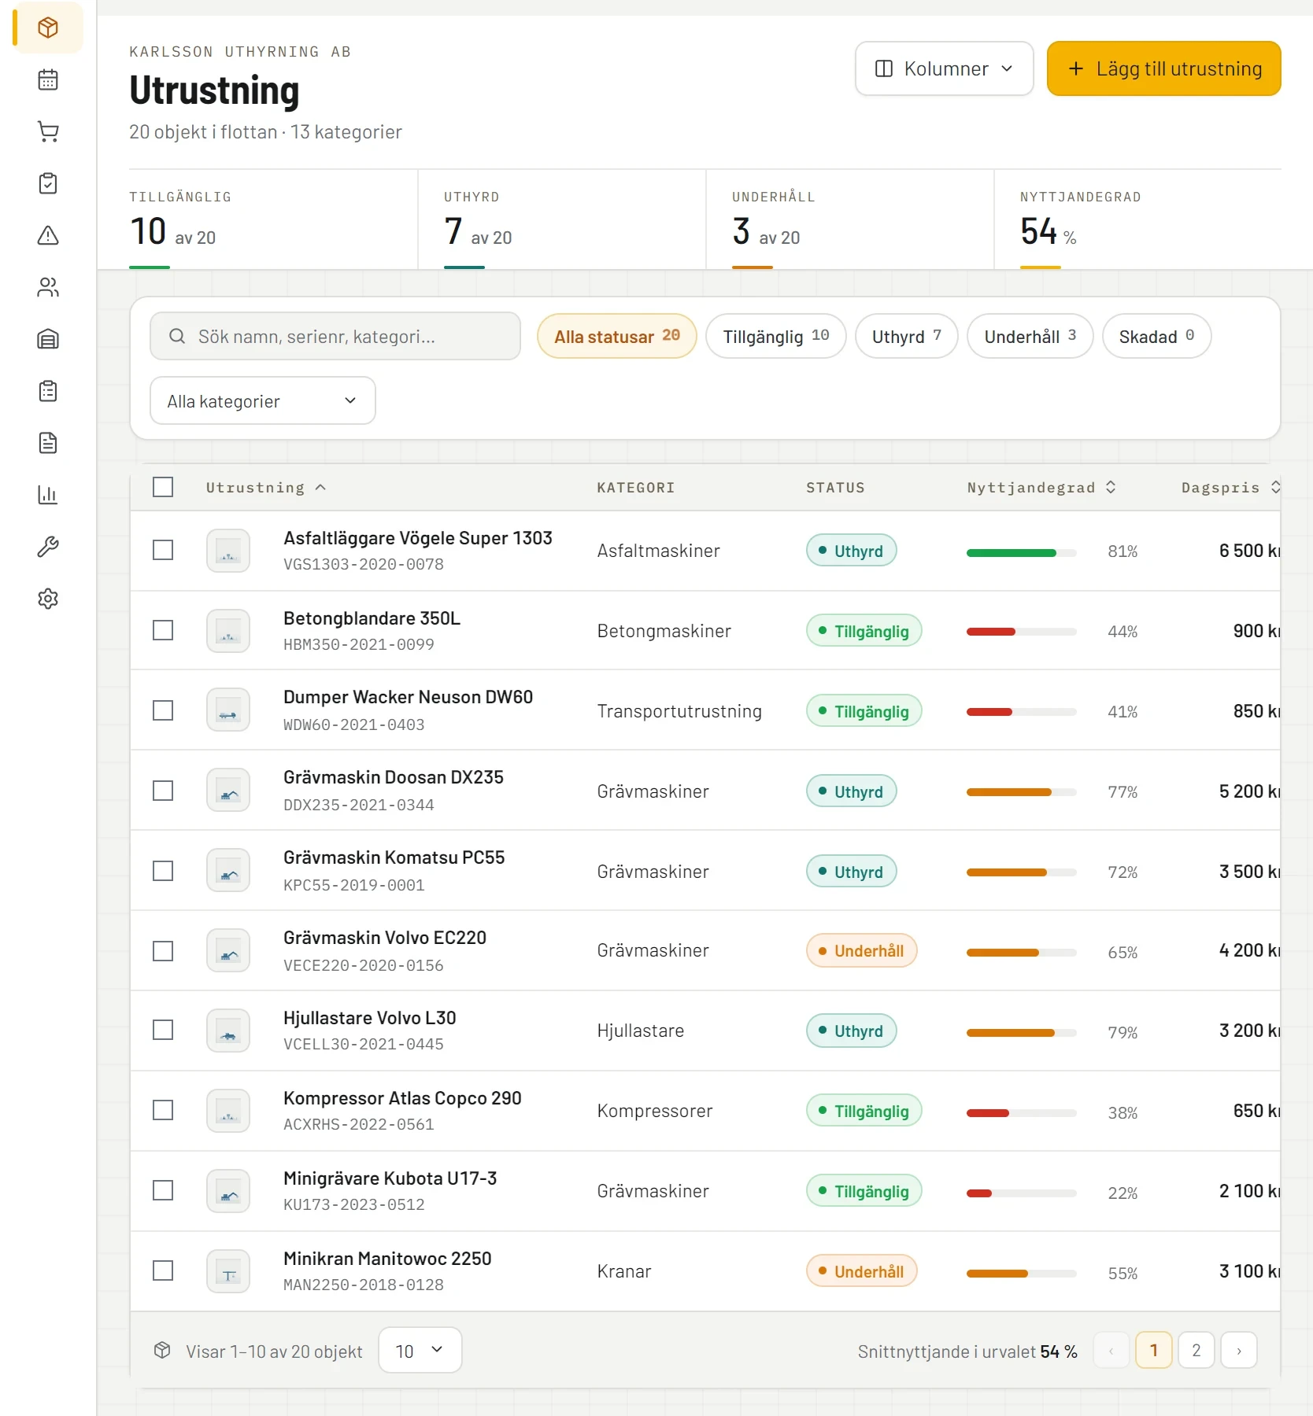
Task: Check the Dumper Wacker Neuson DW60 row
Action: pyautogui.click(x=163, y=710)
